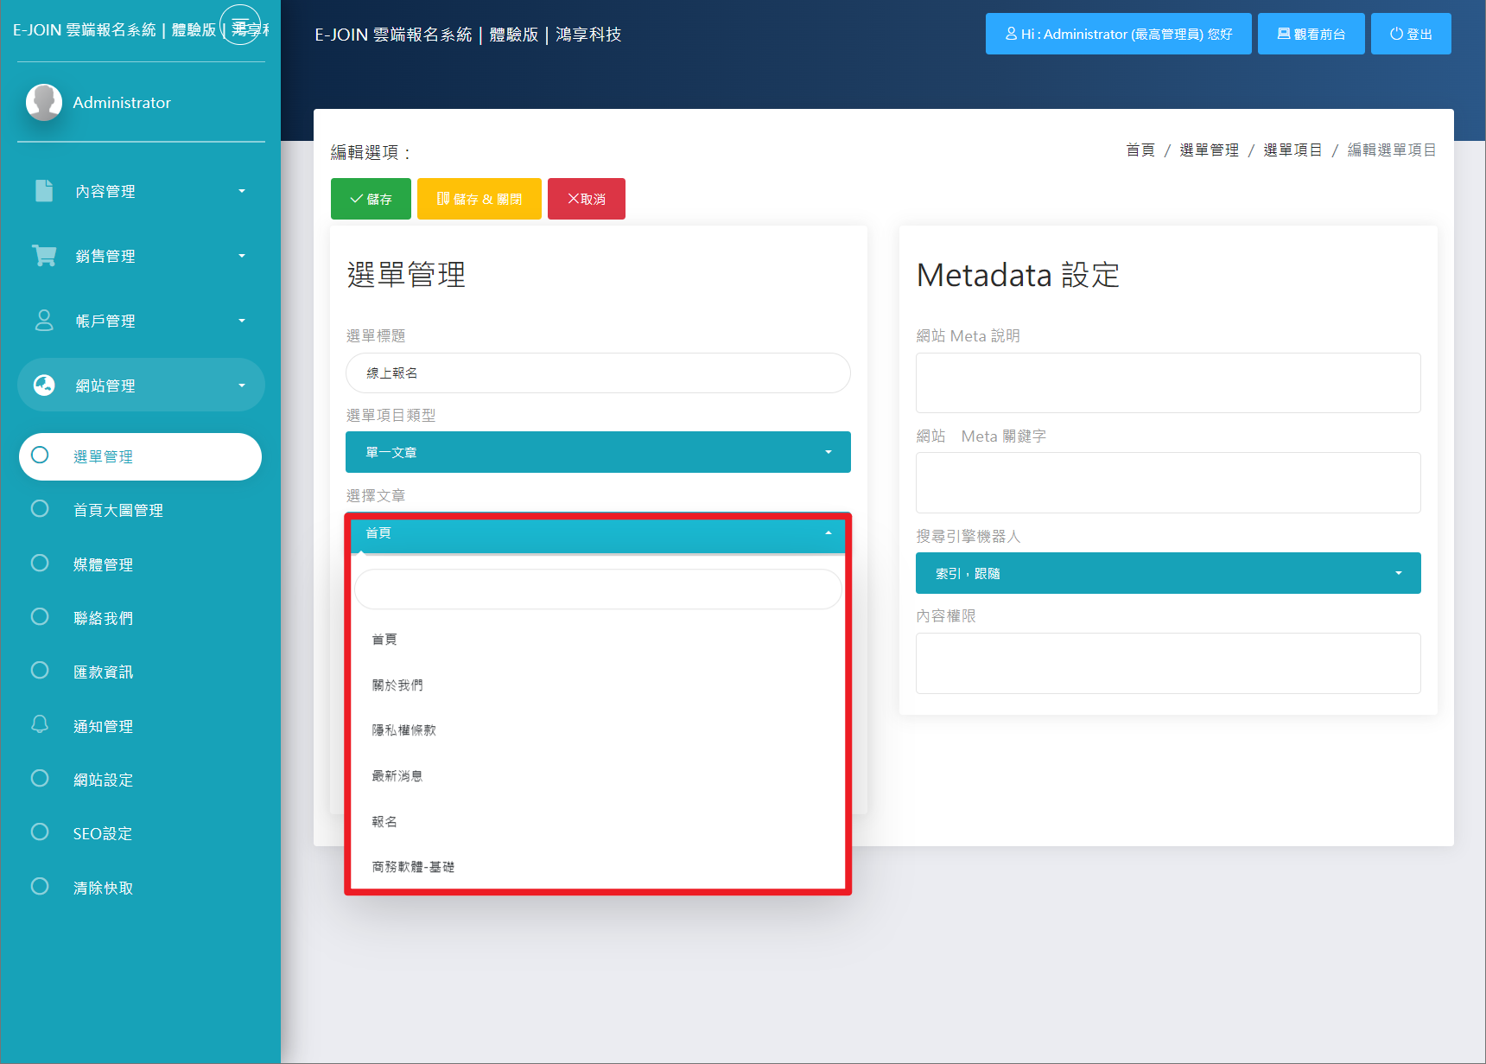Click the 選單標題 text field
1486x1064 pixels.
point(598,373)
